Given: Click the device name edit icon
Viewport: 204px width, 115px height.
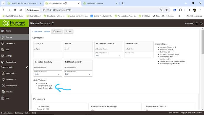Looking at the screenshot, I should pyautogui.click(x=53, y=23).
